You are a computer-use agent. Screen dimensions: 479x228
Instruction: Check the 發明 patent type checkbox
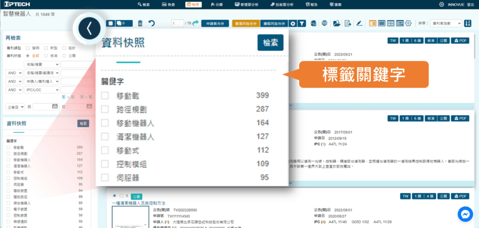point(28,48)
